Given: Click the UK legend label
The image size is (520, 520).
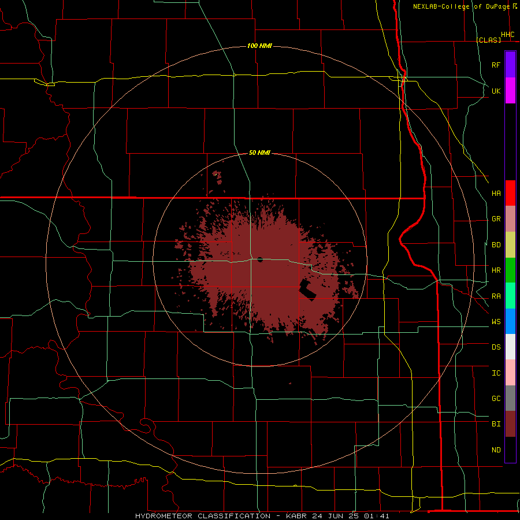Looking at the screenshot, I should (496, 91).
